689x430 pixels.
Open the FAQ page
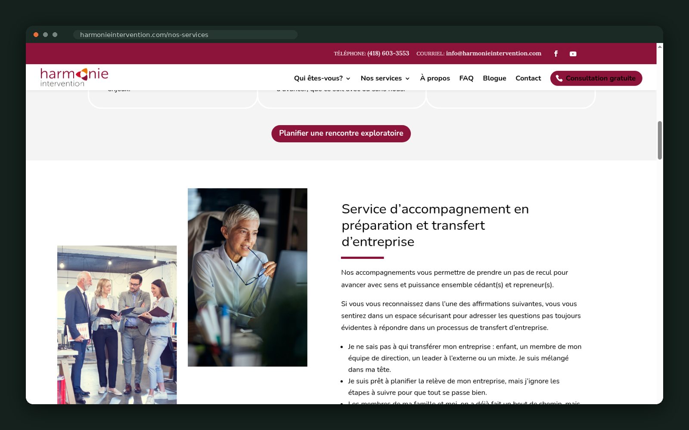(466, 78)
